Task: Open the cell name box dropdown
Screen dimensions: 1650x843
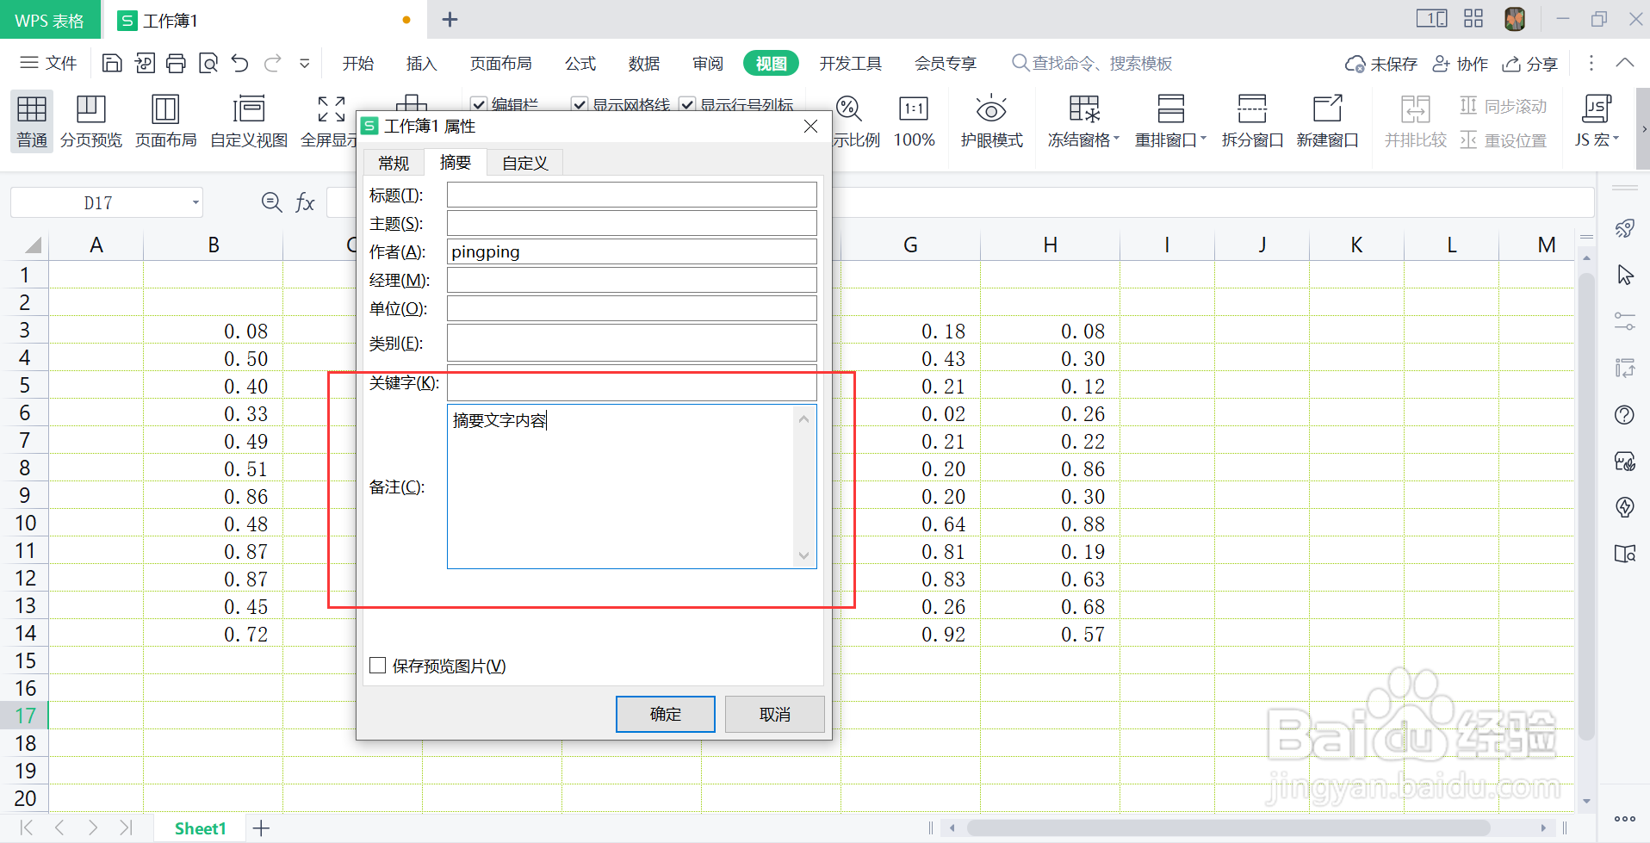Action: click(195, 201)
